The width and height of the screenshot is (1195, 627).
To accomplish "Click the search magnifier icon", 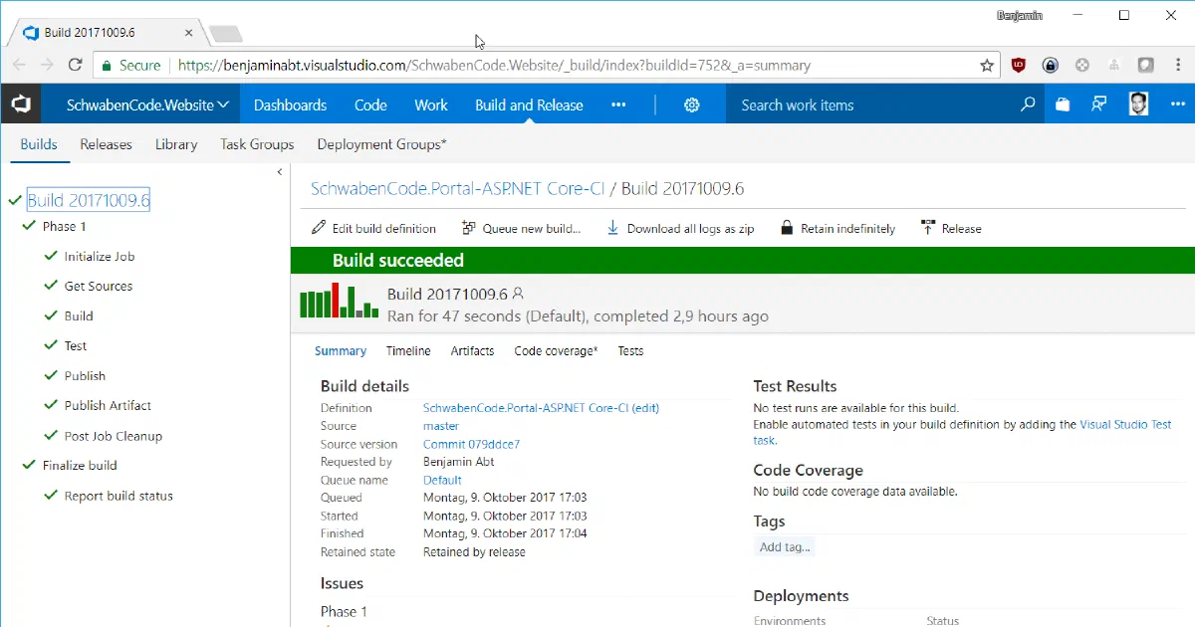I will (1028, 104).
